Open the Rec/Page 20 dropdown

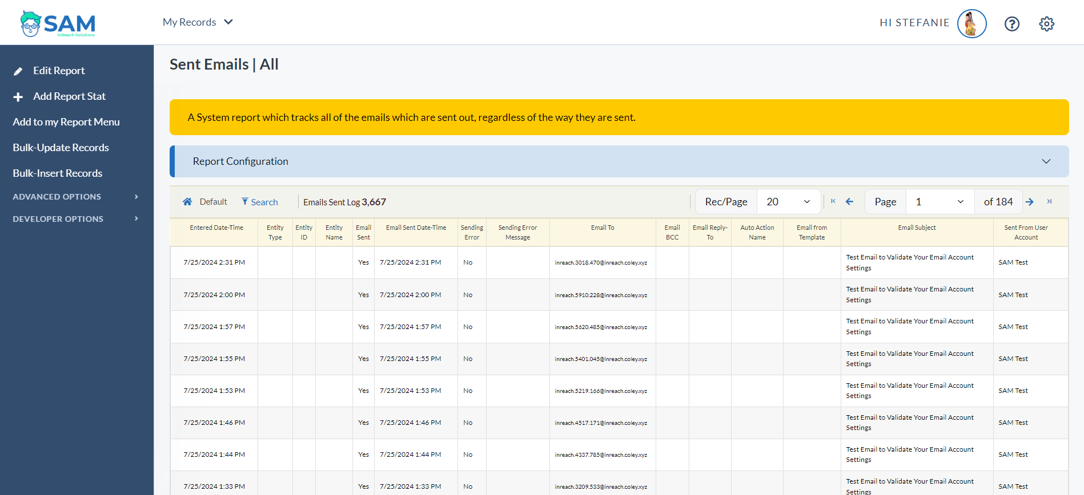[788, 202]
